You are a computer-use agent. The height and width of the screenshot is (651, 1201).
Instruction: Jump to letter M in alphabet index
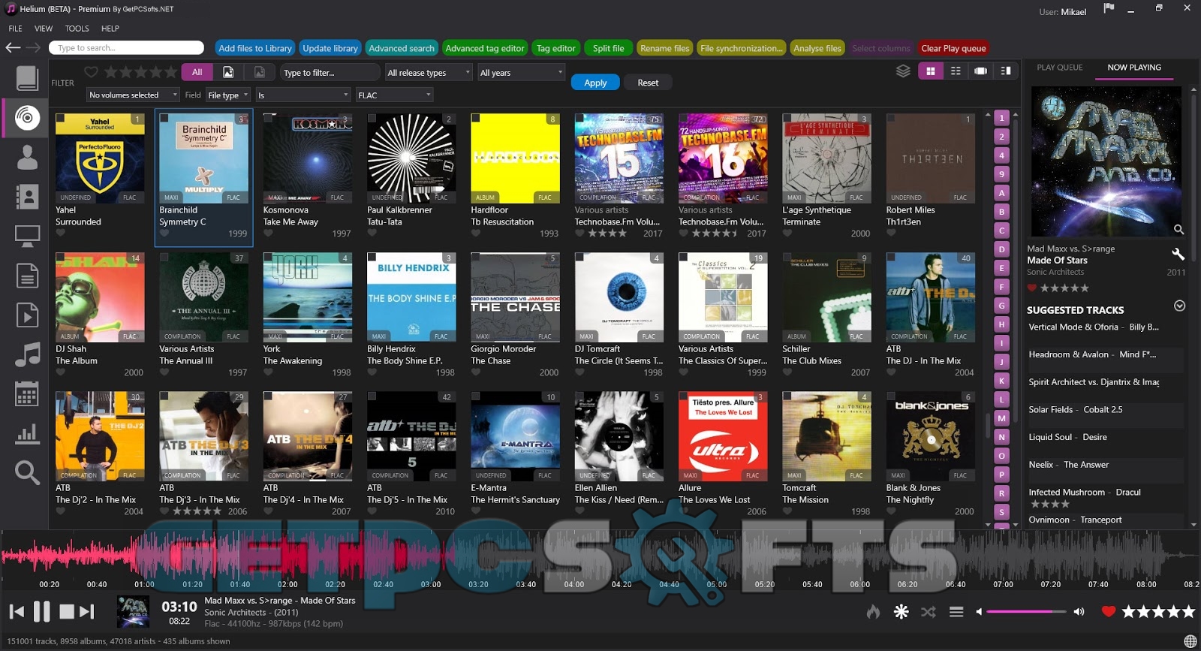pyautogui.click(x=1001, y=418)
